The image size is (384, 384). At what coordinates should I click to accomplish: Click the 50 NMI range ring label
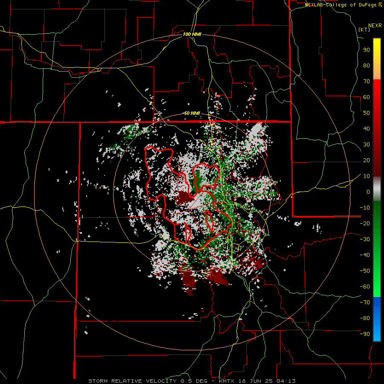point(192,113)
